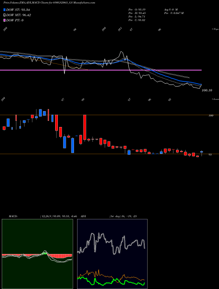The image size is (219, 289).
Task: Click the 'Pre H: 95.45' high value
Action: tap(137, 13)
